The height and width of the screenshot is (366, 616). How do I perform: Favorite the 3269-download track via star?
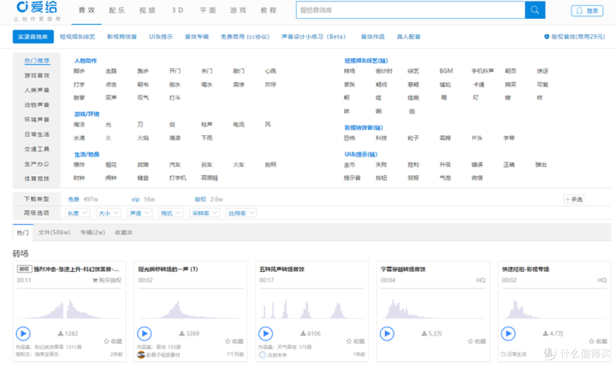[228, 341]
